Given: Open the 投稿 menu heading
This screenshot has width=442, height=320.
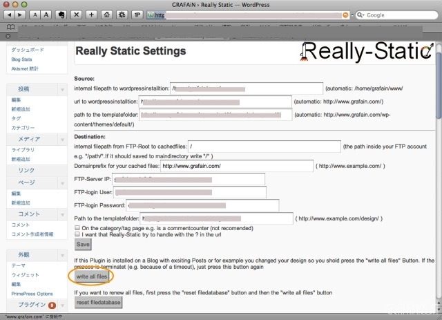Looking at the screenshot, I should point(23,89).
